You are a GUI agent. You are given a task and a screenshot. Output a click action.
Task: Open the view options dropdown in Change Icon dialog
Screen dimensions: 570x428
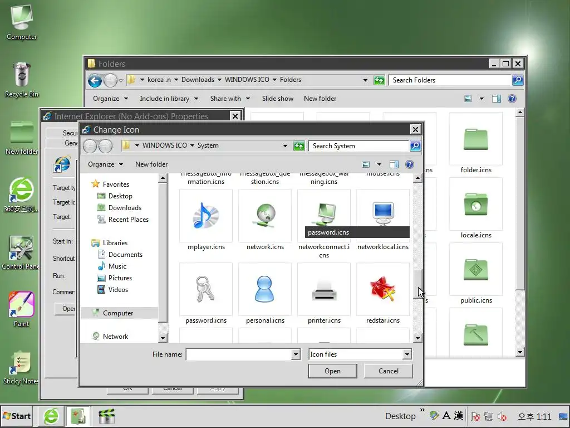379,164
